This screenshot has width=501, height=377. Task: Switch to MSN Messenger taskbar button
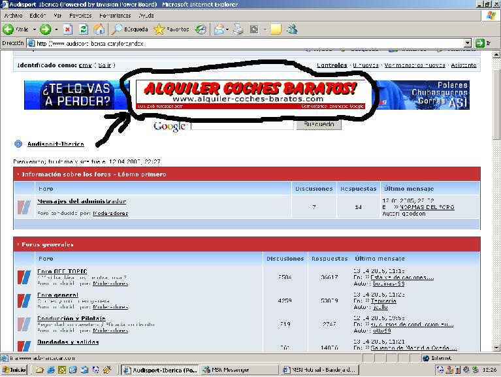click(240, 370)
